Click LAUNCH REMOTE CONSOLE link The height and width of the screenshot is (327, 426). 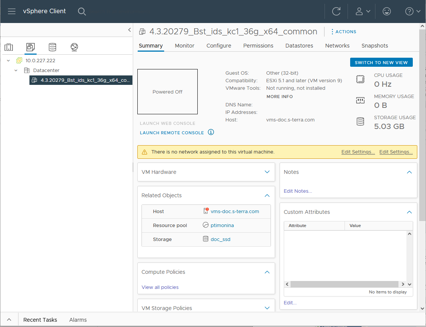click(172, 133)
